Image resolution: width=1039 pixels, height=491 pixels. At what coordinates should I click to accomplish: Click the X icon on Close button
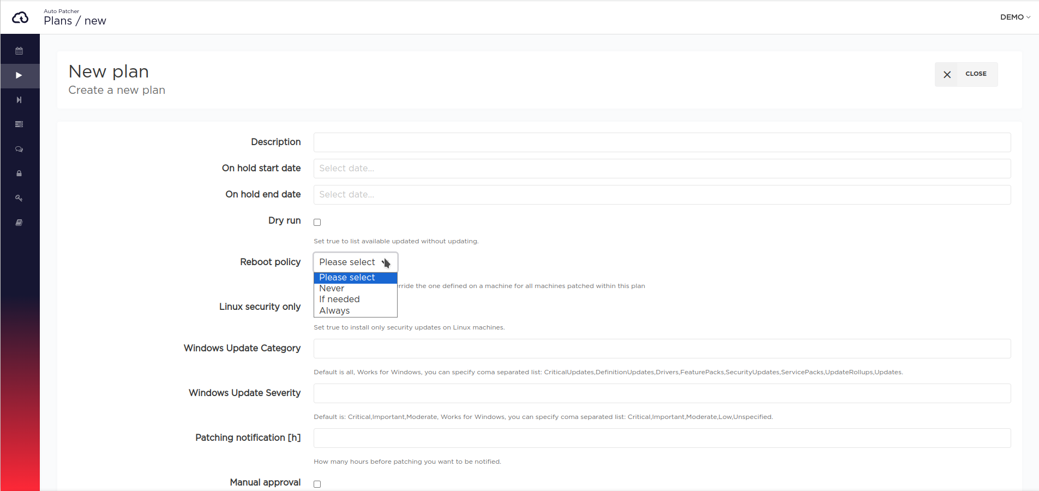(x=947, y=75)
